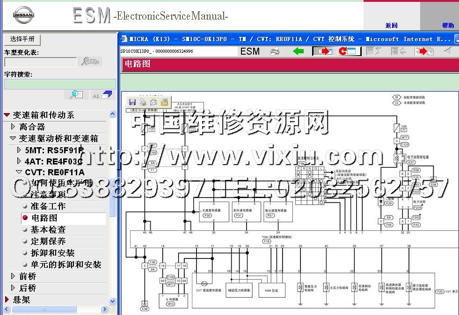This screenshot has height=315, width=459.
Task: Click the save floppy icon over diagram
Action: click(132, 102)
